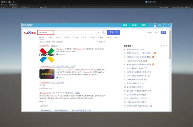Click the xdreamer search input field

pyautogui.click(x=46, y=32)
